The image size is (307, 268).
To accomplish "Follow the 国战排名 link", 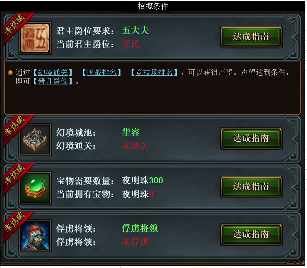I will tap(102, 72).
